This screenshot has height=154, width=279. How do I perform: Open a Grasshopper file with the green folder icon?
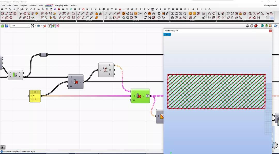[2, 26]
